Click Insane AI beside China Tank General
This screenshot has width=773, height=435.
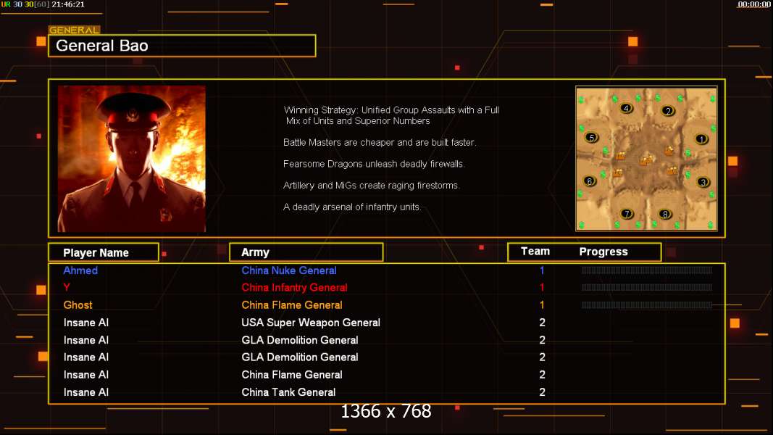tap(85, 392)
